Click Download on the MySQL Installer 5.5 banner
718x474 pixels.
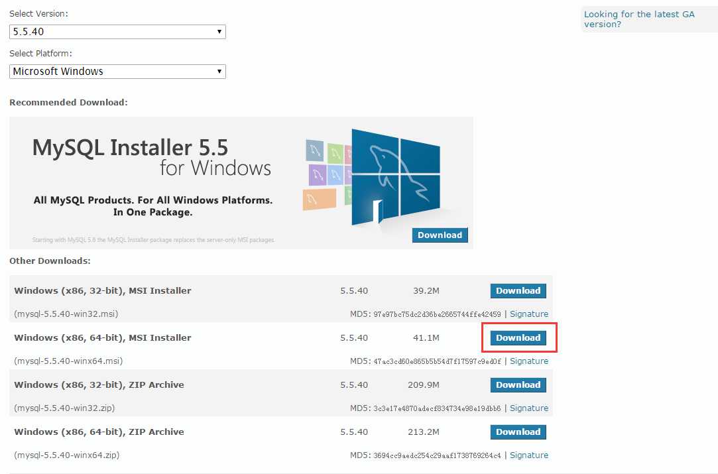pos(440,235)
